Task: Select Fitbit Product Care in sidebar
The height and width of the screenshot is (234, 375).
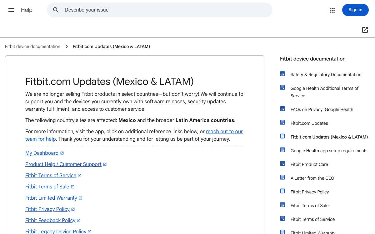Action: pos(309,164)
